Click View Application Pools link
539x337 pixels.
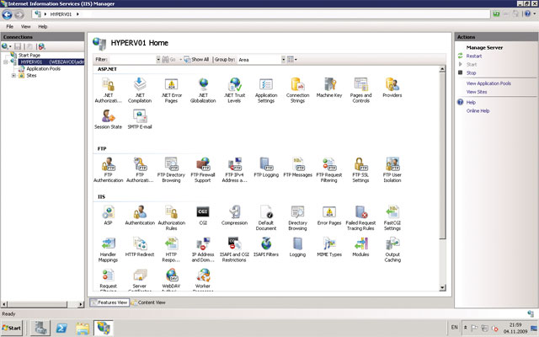(488, 83)
